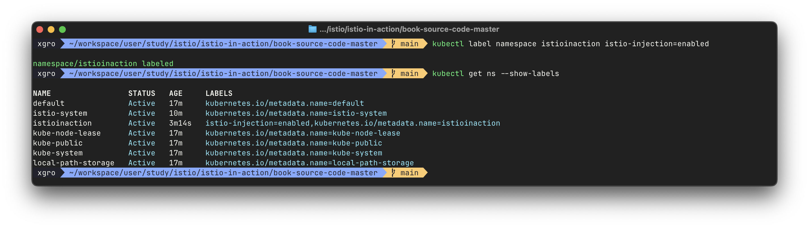Click the 'kube-system' namespace name
809x228 pixels.
click(x=58, y=153)
